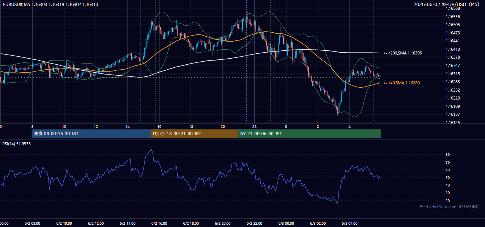Click price axis value 1.16252
The height and width of the screenshot is (227, 485).
452,90
